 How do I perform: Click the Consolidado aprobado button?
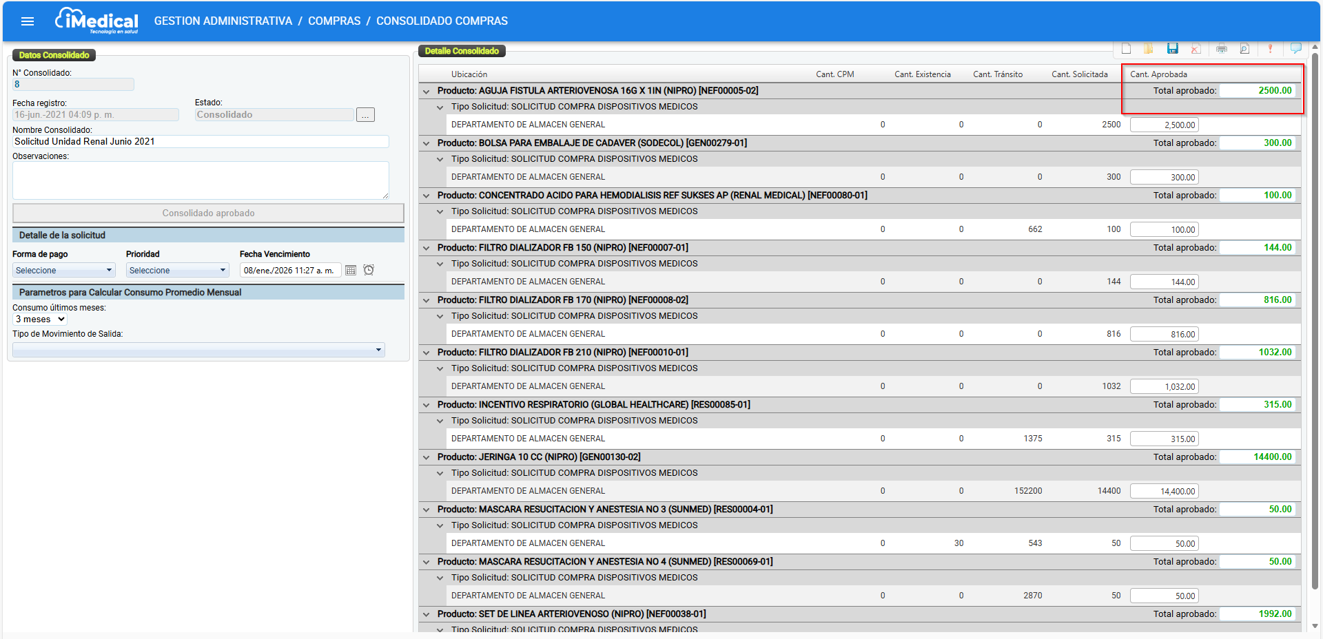pos(208,213)
